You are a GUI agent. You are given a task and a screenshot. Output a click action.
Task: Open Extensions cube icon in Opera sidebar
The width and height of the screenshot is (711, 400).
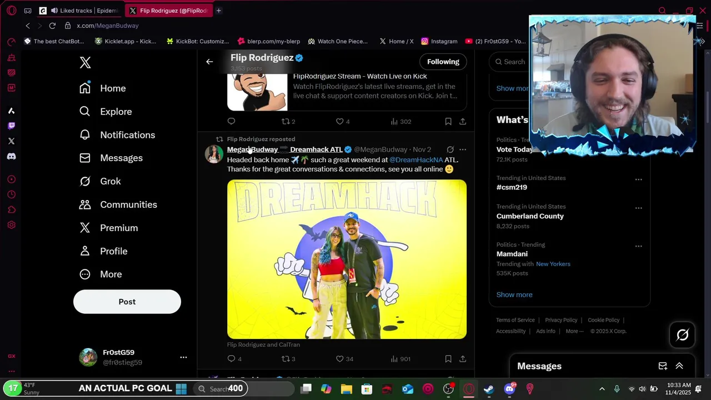pyautogui.click(x=11, y=210)
